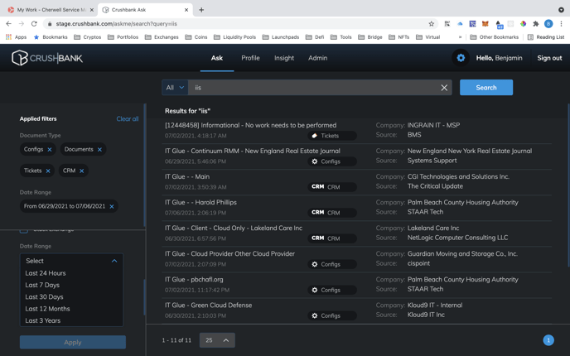Screen dimensions: 570x356
Task: Click Configs badge on pbchafl.org result
Action: point(332,290)
